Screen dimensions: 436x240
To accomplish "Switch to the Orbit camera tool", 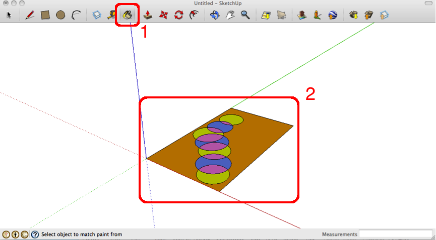I will pyautogui.click(x=215, y=15).
